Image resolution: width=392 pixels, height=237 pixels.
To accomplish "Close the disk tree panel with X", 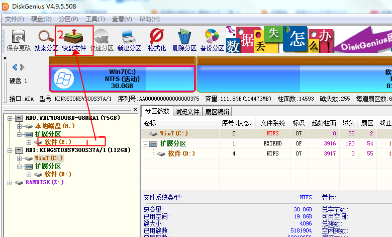I will click(135, 109).
